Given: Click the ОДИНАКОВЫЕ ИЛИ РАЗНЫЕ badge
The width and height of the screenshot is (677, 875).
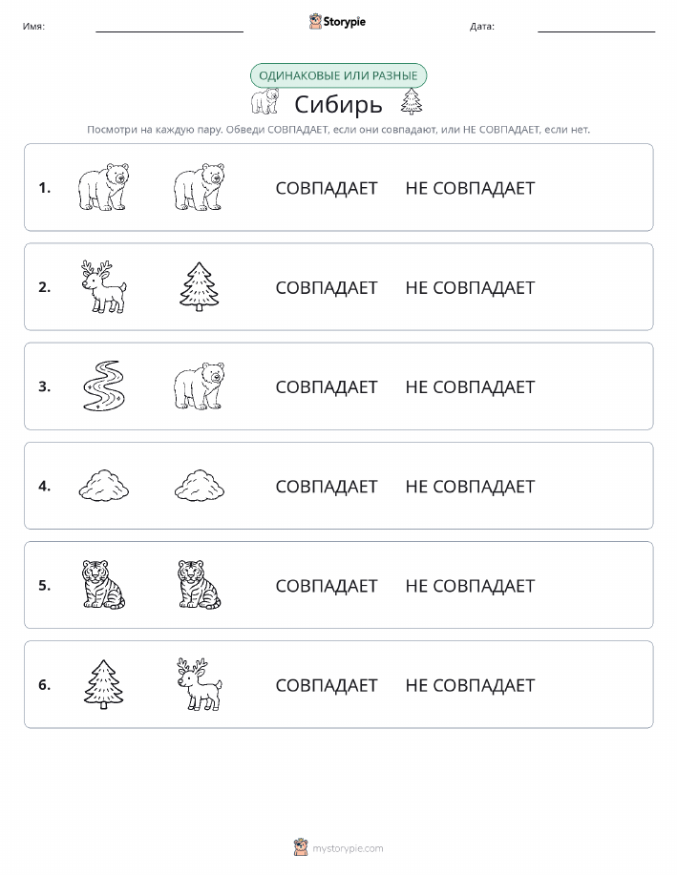Looking at the screenshot, I should [338, 75].
